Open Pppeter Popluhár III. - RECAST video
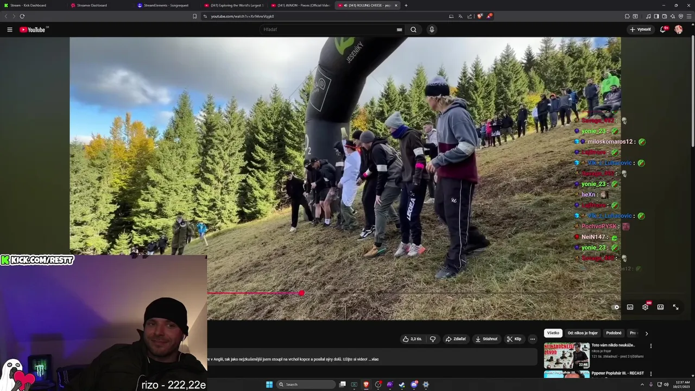Viewport: 695px width, 391px height. [x=617, y=373]
